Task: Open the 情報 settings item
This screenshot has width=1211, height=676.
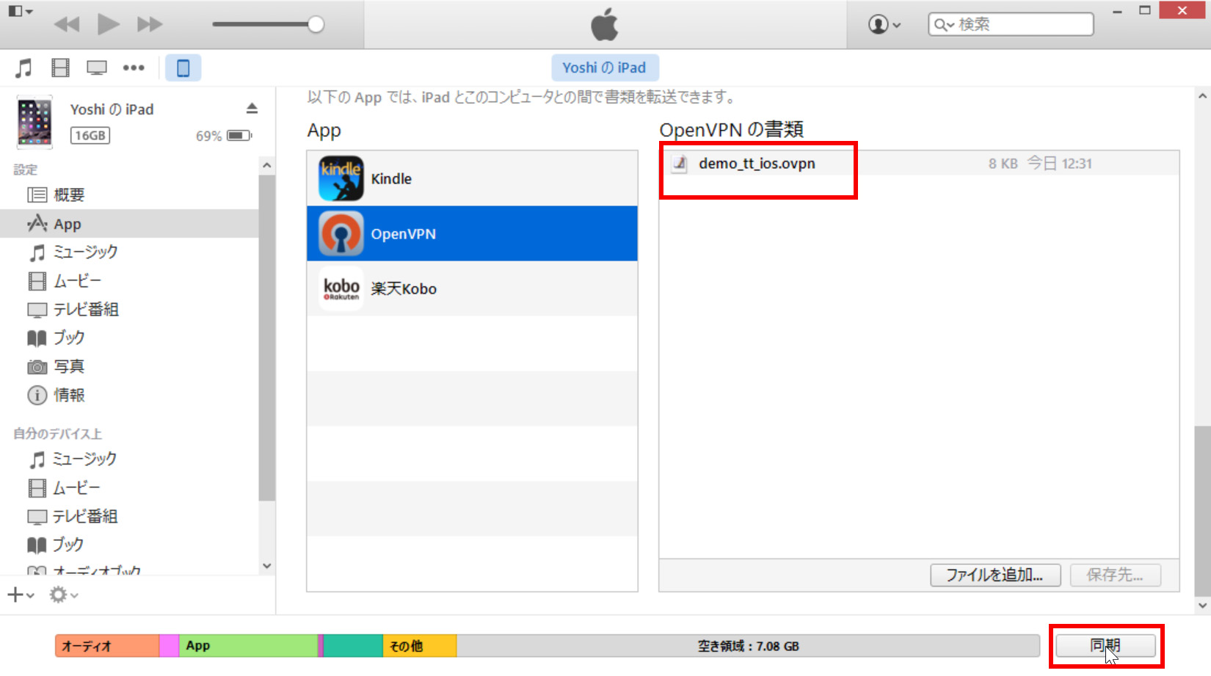Action: (x=129, y=395)
